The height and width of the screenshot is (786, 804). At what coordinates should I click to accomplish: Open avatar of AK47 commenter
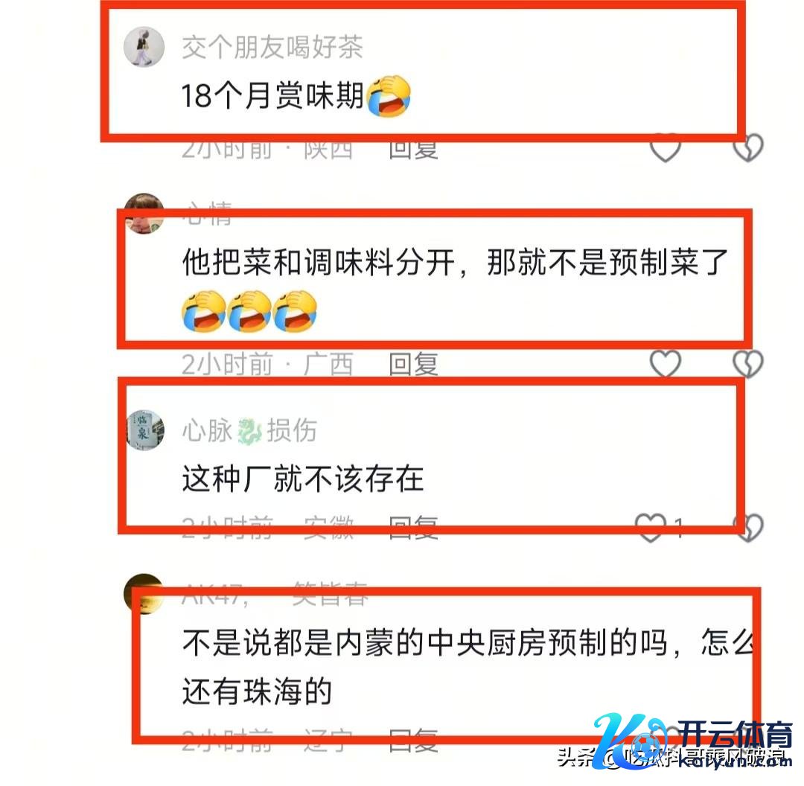click(x=144, y=594)
